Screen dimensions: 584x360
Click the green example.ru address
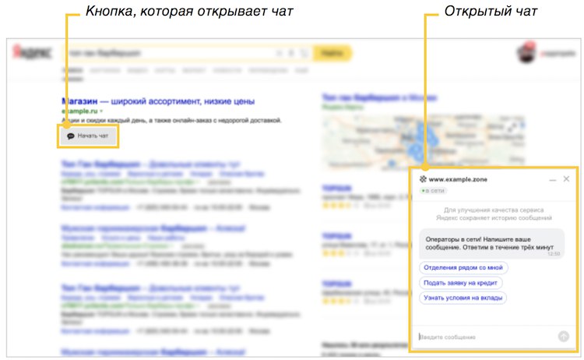click(x=79, y=111)
